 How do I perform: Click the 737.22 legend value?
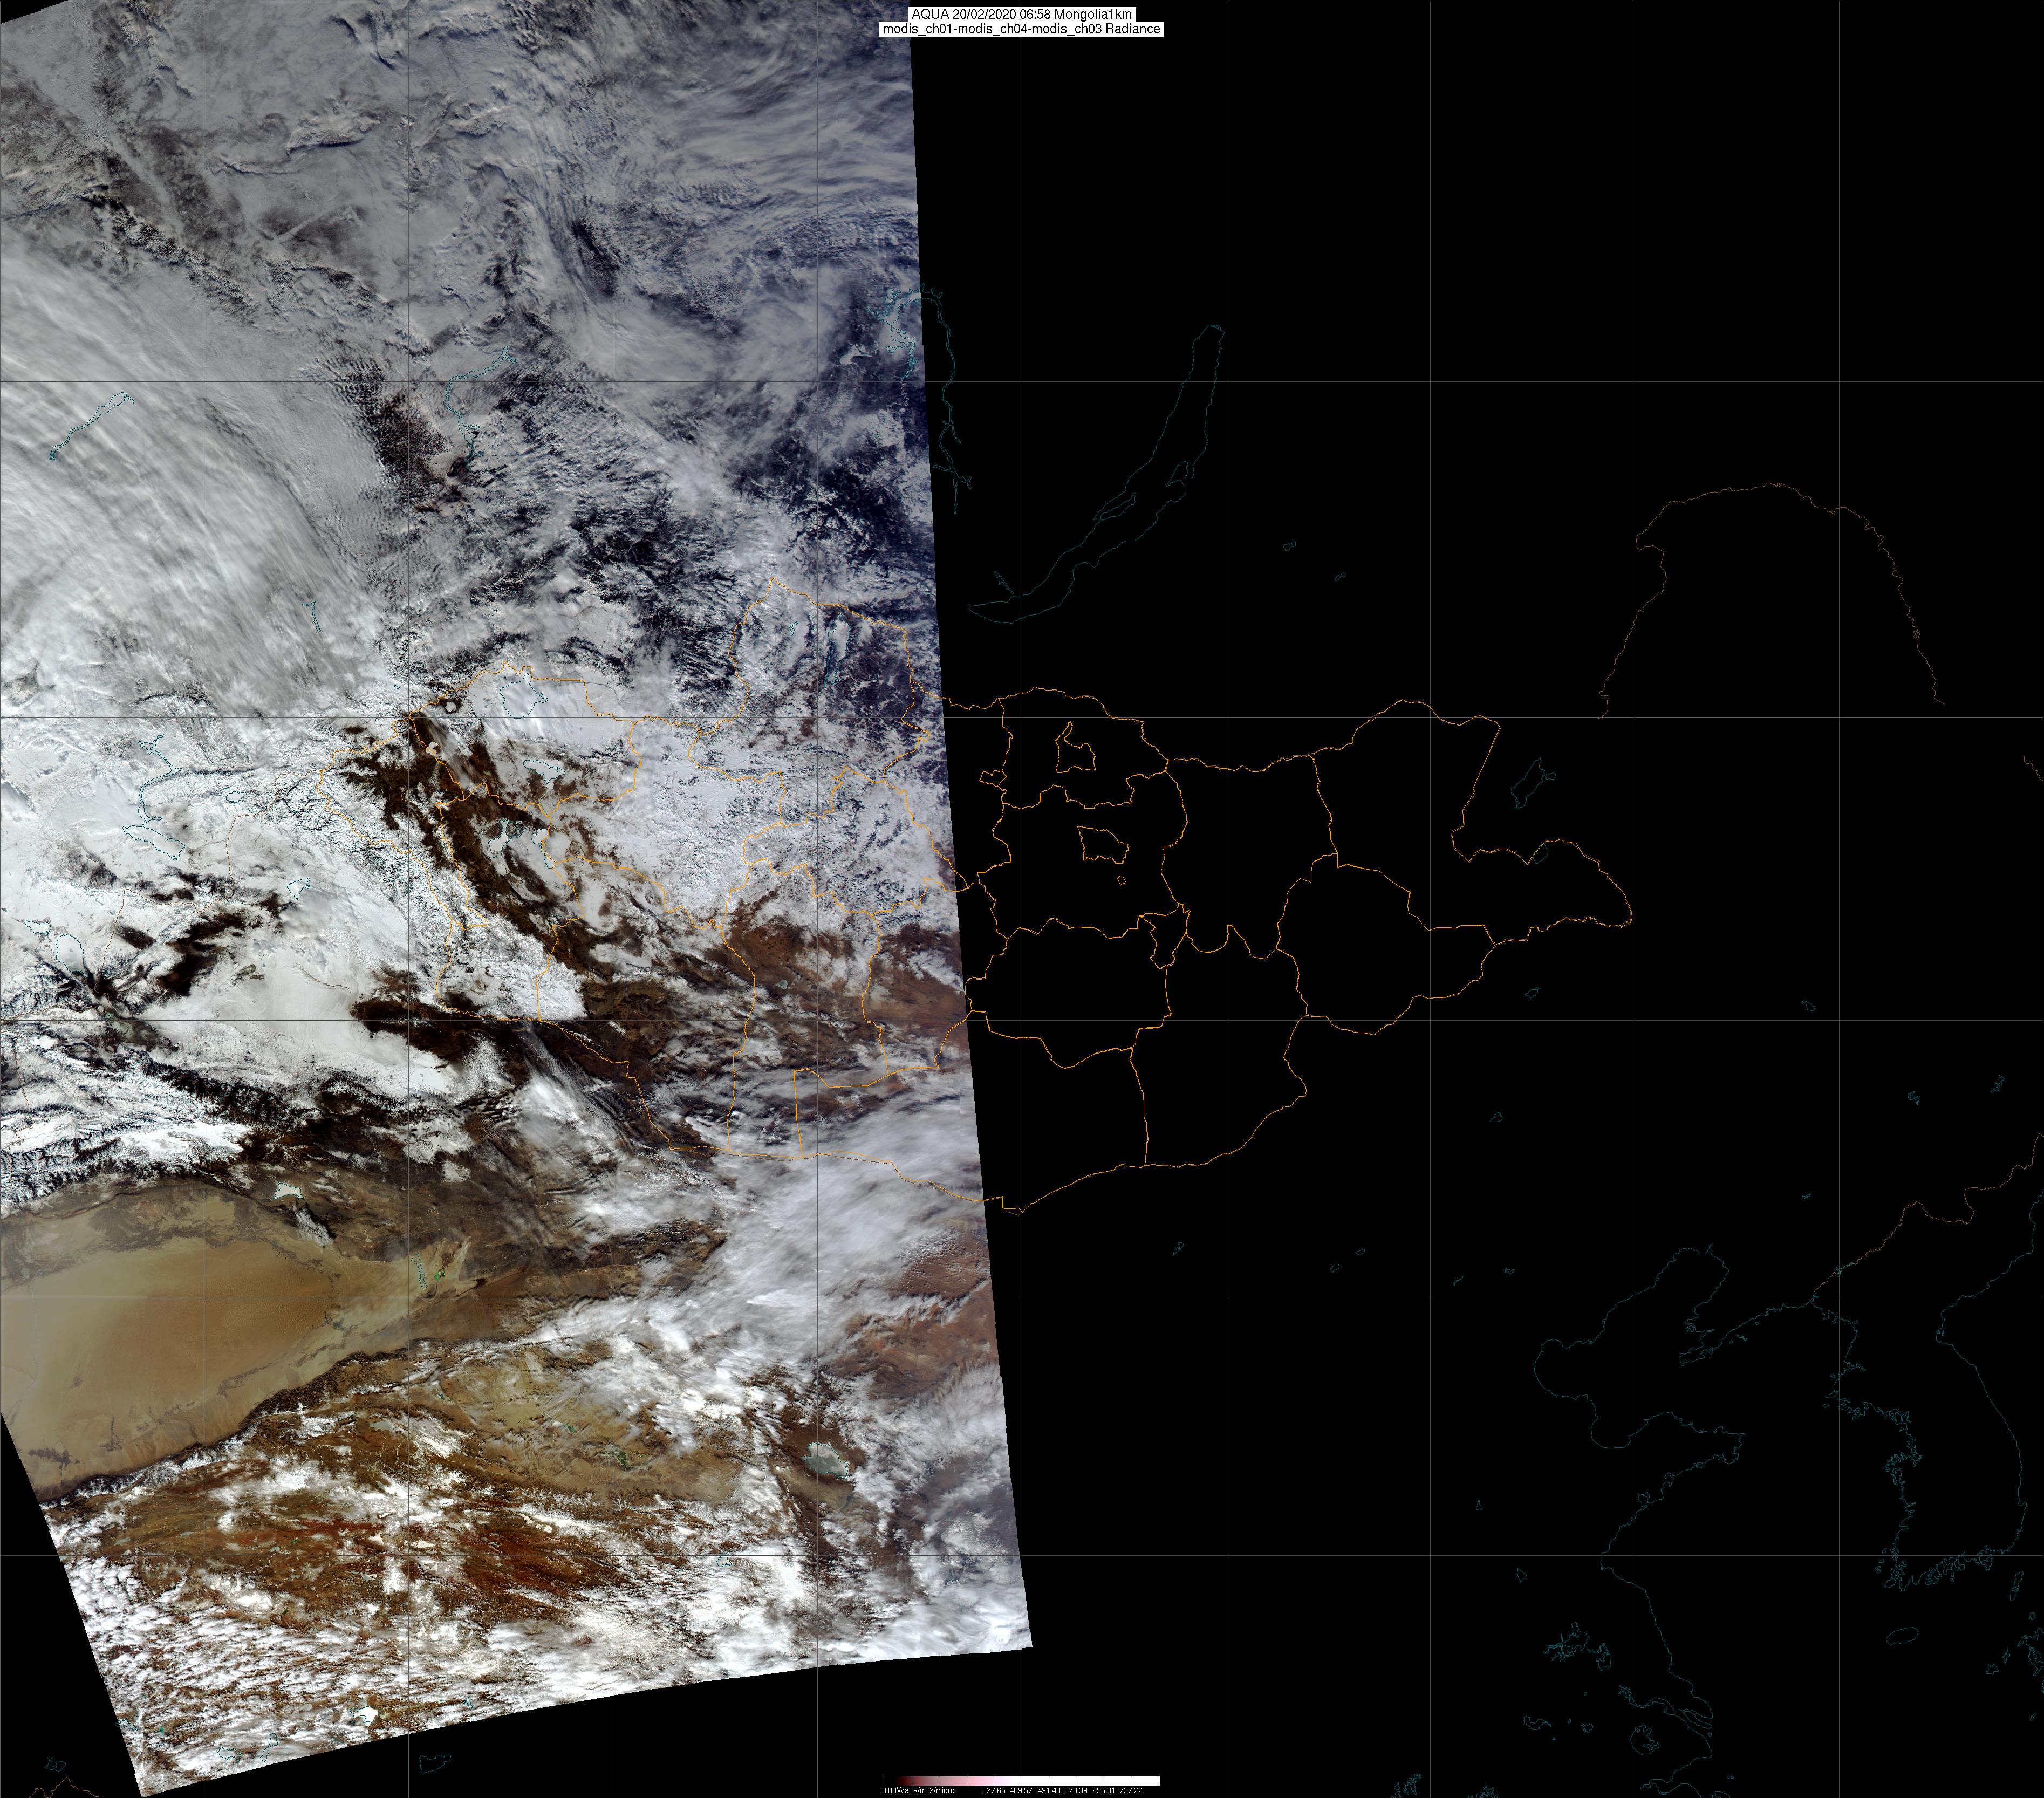(x=1131, y=1791)
